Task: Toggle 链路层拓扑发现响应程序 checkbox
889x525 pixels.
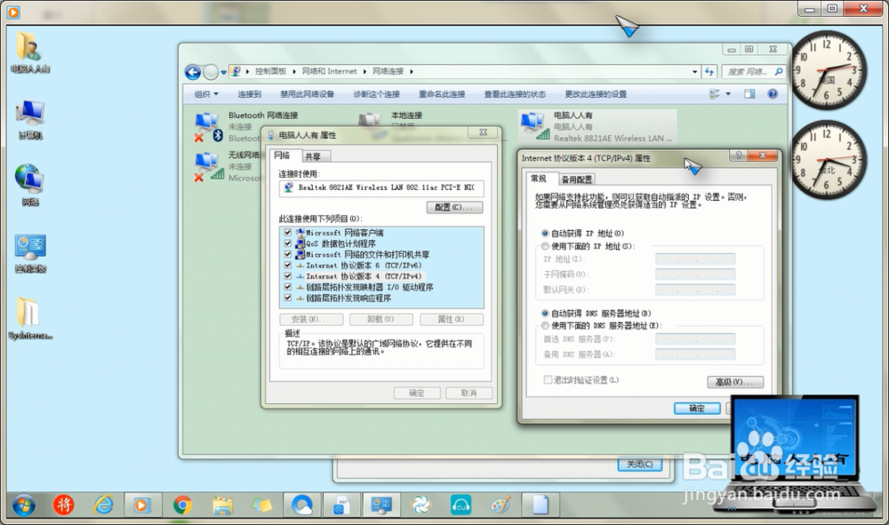Action: pos(288,298)
